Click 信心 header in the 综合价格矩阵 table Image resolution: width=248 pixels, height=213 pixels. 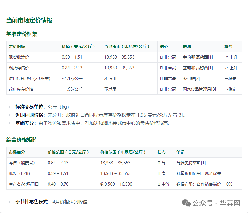161,152
